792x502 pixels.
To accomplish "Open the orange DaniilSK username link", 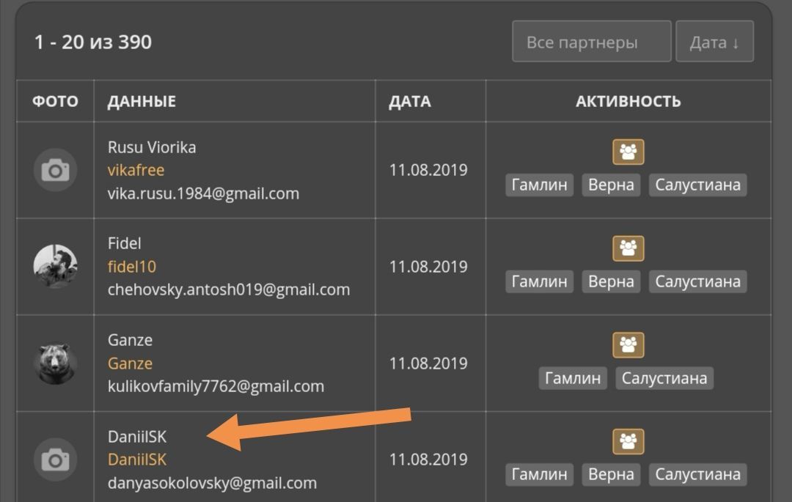I will (x=137, y=459).
